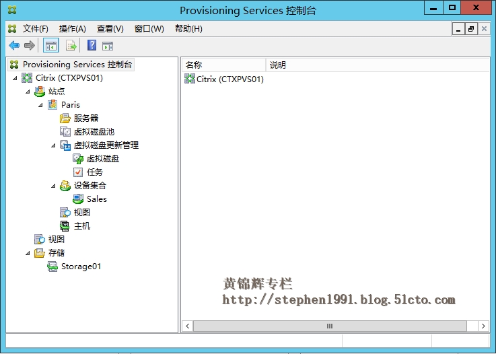Select Citrix (CTXPVS01) label in the tree
Viewport: 496px width, 354px height.
[x=69, y=78]
